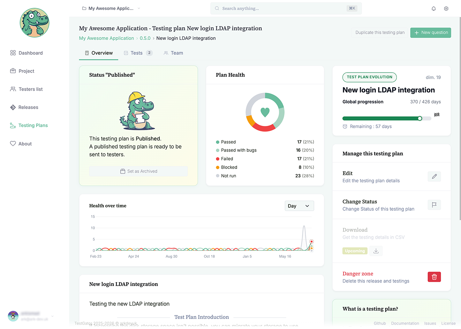Click the Remaining : 57 days text

(x=371, y=127)
